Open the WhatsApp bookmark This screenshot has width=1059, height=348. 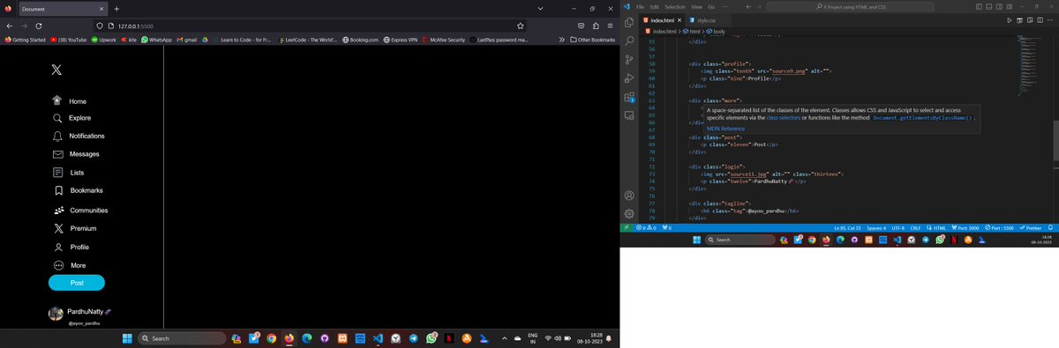click(156, 40)
